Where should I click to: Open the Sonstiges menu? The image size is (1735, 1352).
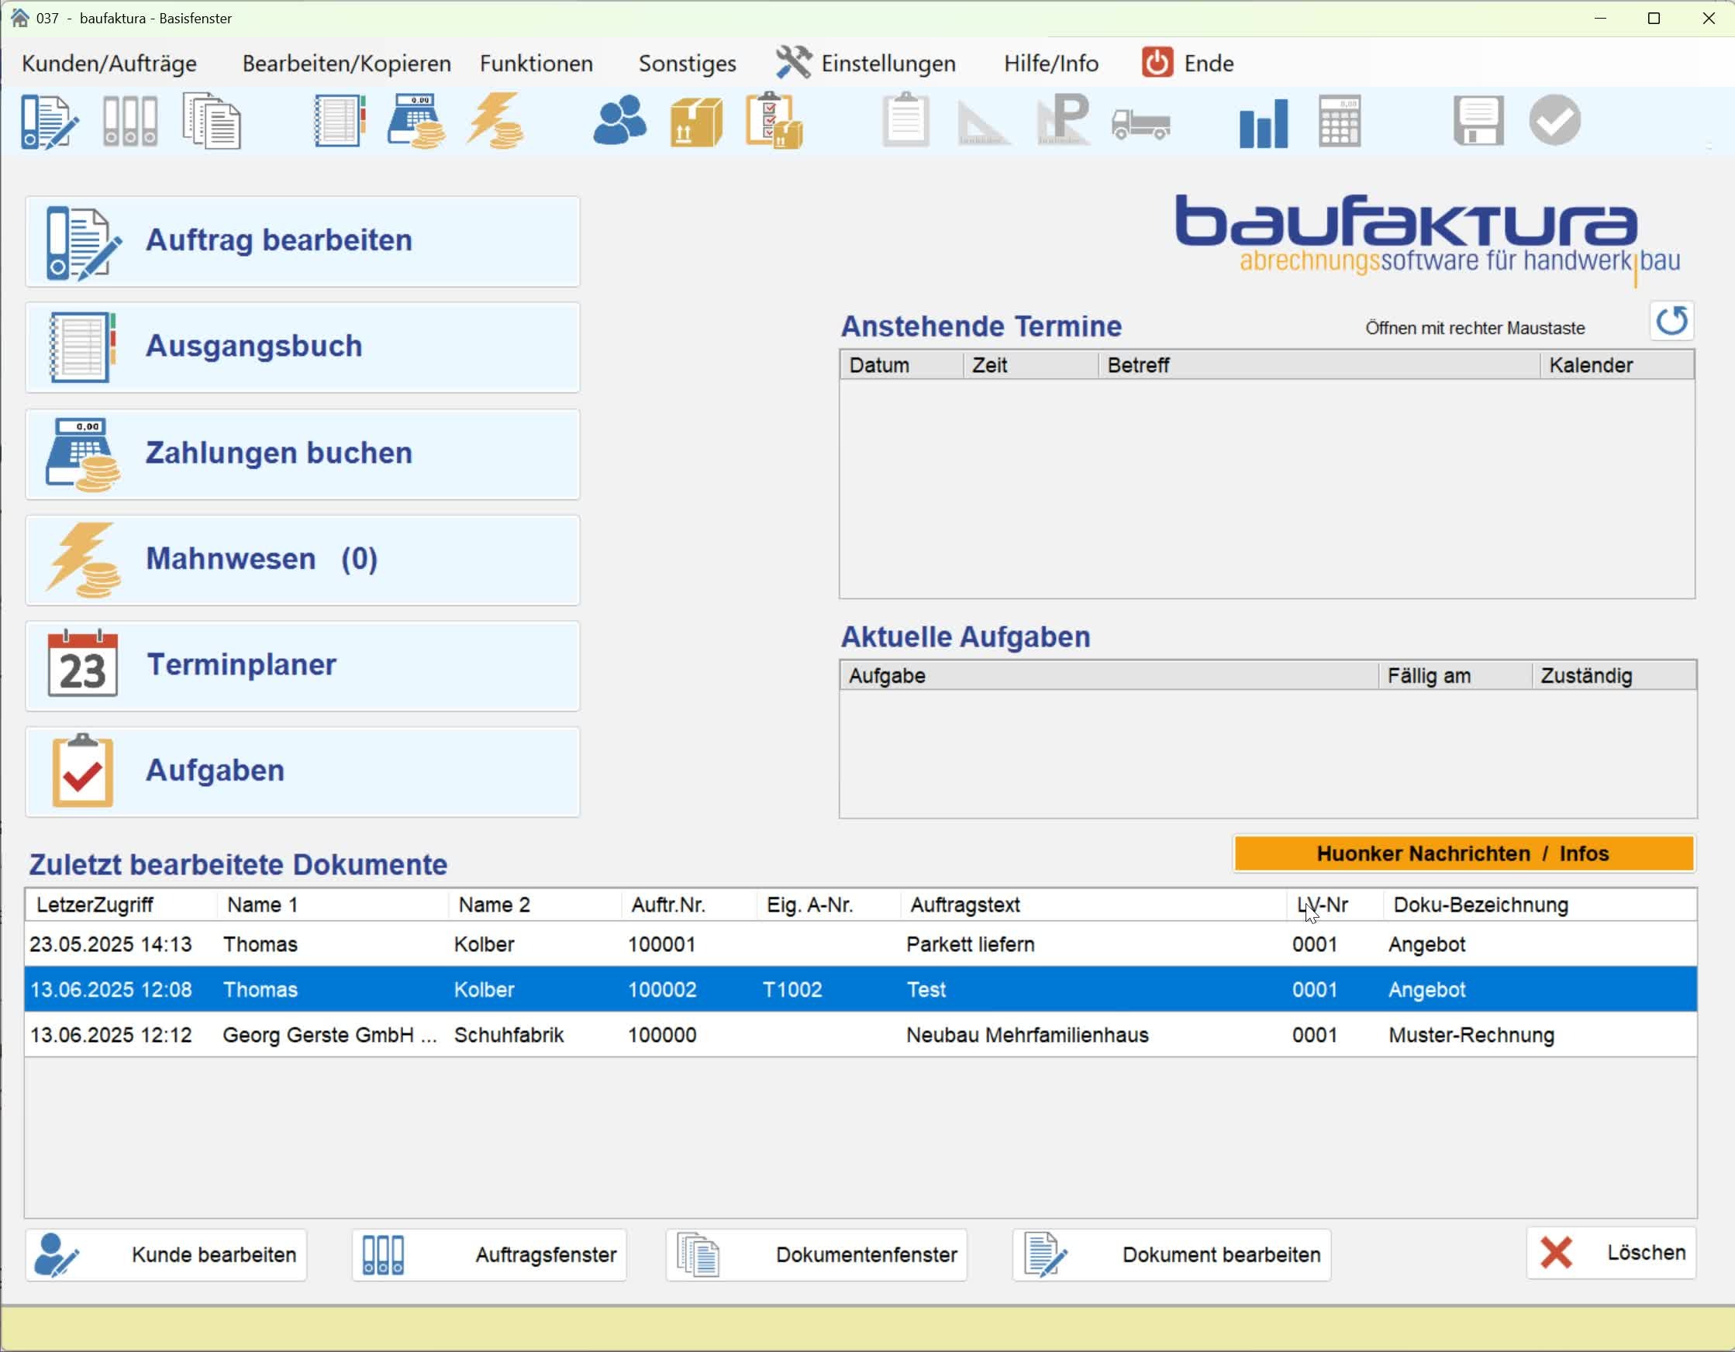pos(687,64)
